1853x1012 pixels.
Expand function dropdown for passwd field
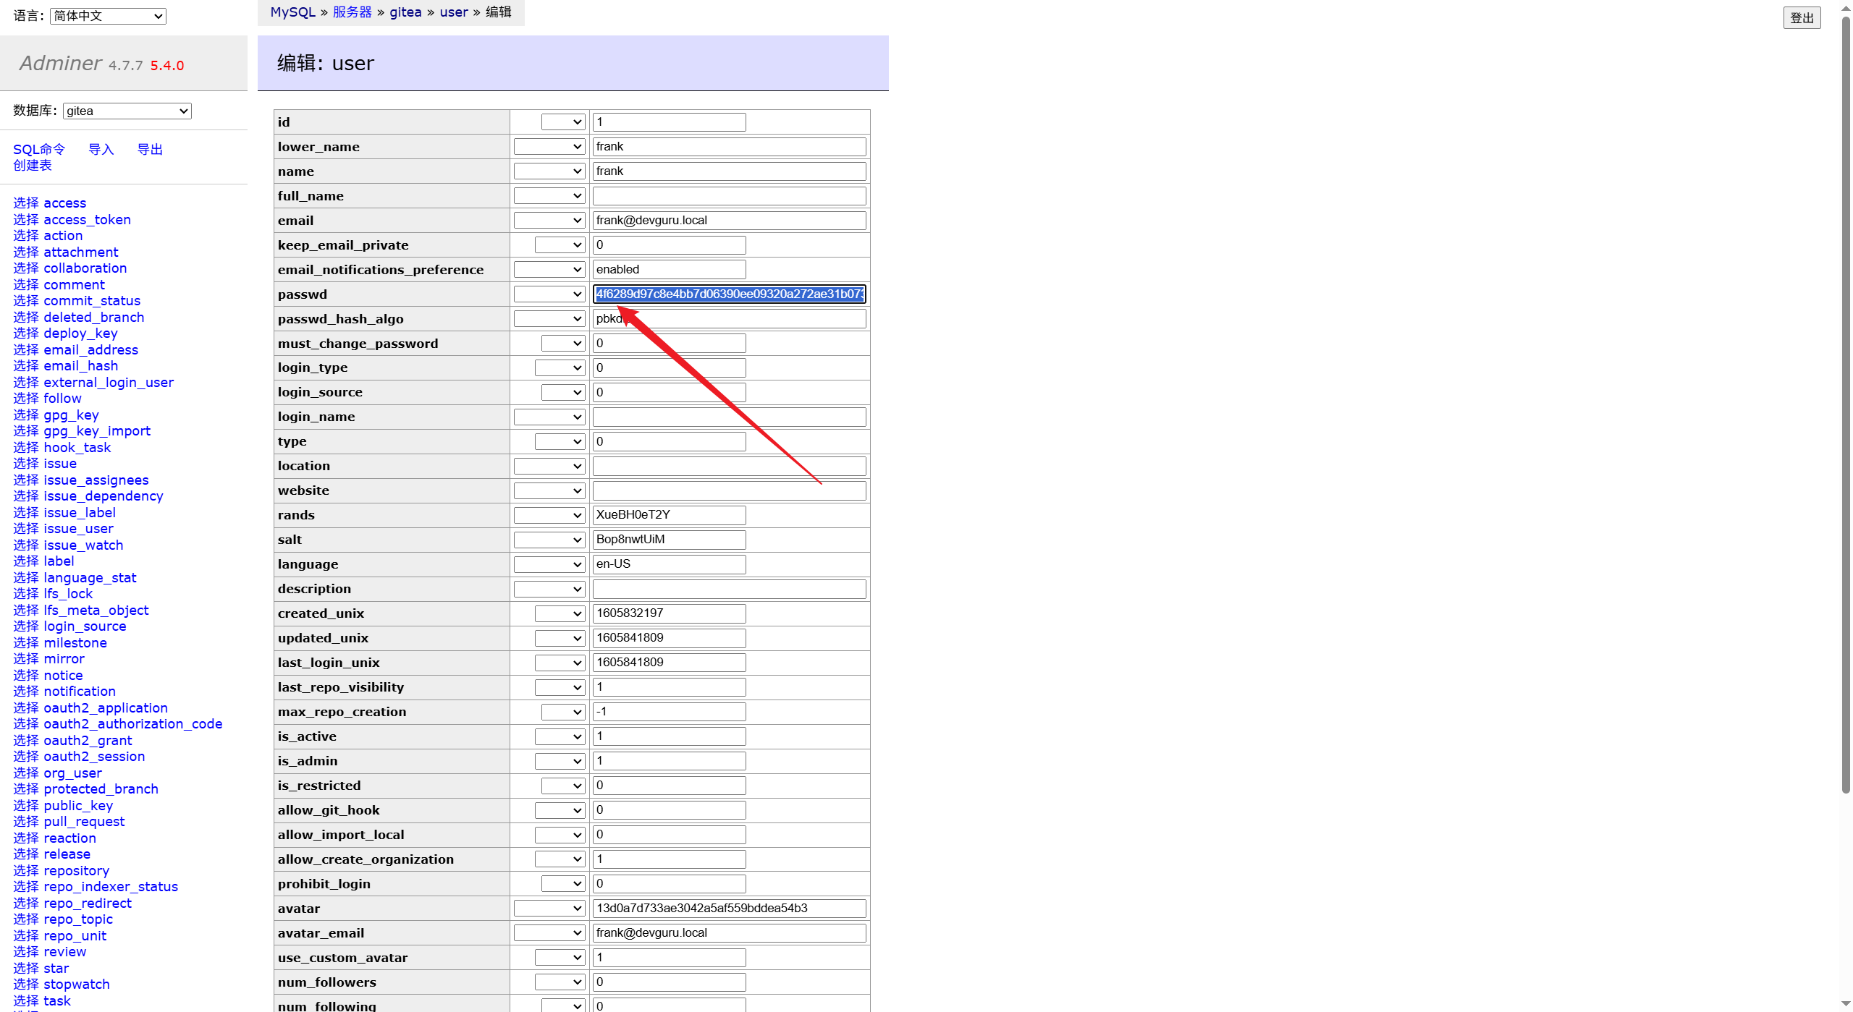pyautogui.click(x=549, y=294)
